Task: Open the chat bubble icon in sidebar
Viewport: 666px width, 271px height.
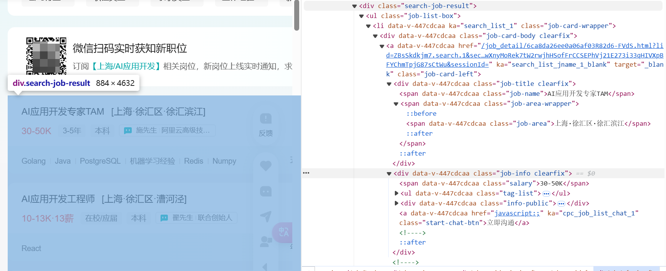Action: pyautogui.click(x=265, y=191)
